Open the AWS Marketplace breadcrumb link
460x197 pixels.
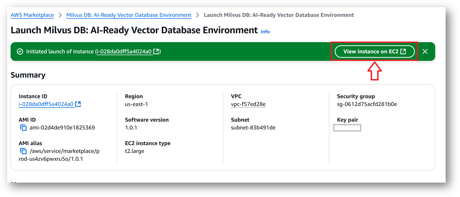32,15
